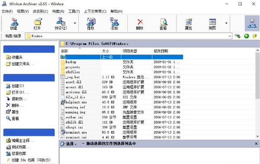The image size is (260, 164).
Task: Open the dropdown arrow next to 预设(P)
Action: [x=75, y=23]
